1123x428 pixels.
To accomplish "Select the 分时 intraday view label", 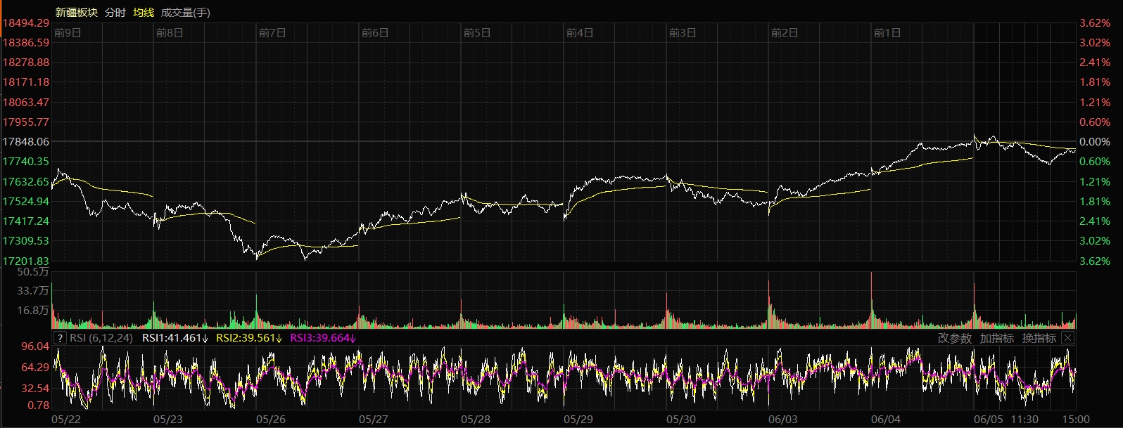I will [x=115, y=13].
